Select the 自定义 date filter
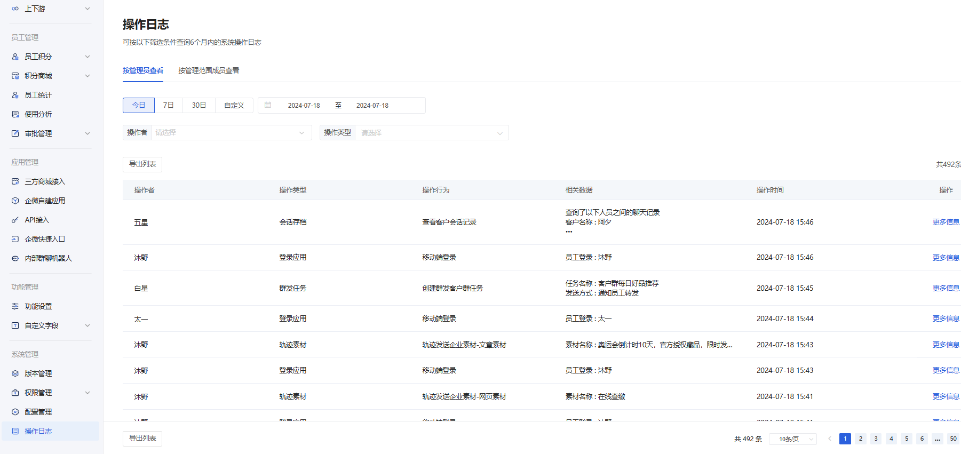The height and width of the screenshot is (454, 961). pos(234,105)
